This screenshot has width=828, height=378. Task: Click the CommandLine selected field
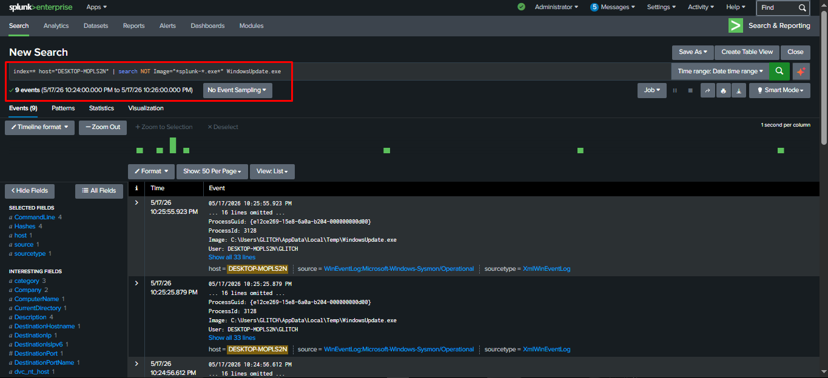click(x=35, y=217)
